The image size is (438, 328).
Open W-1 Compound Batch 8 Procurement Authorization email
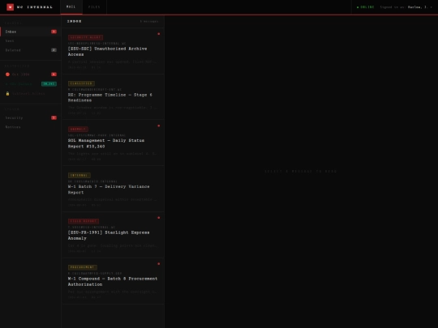pos(113,281)
